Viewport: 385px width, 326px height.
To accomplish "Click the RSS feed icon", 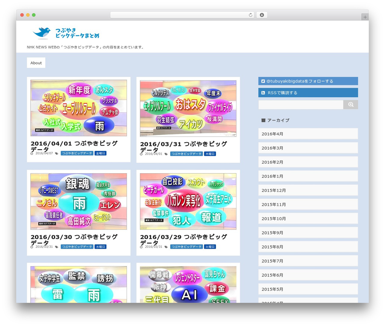I will 263,93.
